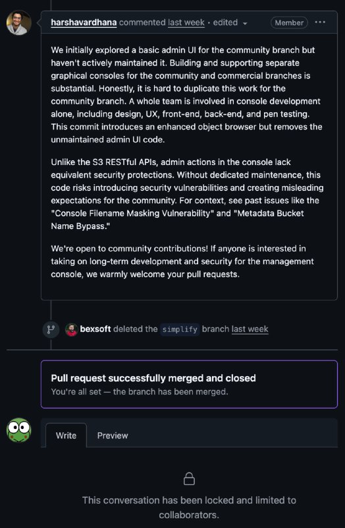Click the "You're all set" merged message
The width and height of the screenshot is (345, 528).
tap(140, 391)
